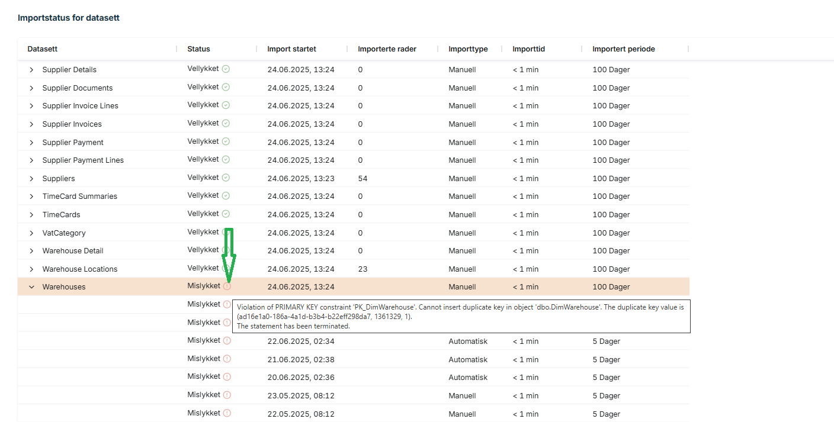Expand the Warehouse Locations row
The width and height of the screenshot is (834, 422).
click(x=32, y=269)
